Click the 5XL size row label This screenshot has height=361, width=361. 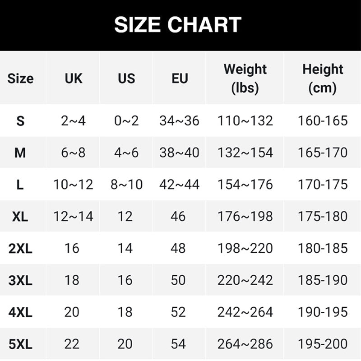click(x=20, y=344)
